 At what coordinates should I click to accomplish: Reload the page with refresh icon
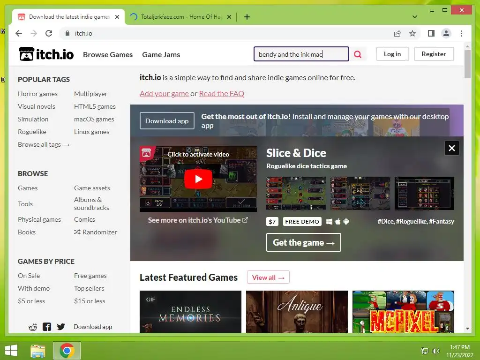(x=49, y=33)
